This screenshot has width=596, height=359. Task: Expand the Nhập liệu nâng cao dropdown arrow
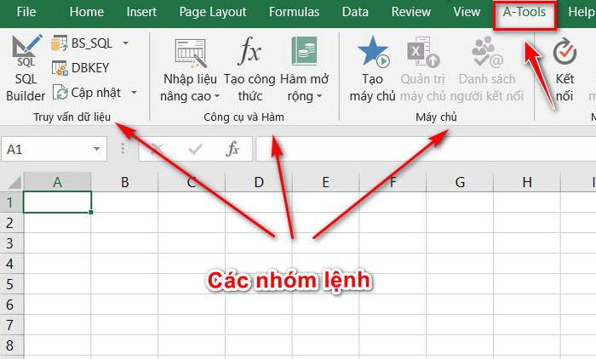217,96
